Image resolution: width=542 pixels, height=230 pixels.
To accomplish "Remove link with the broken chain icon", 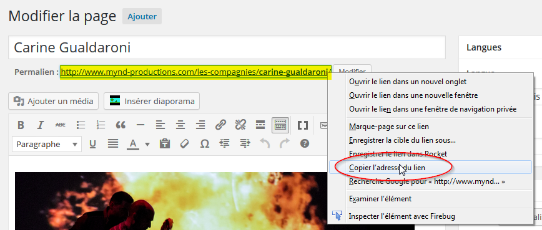I will pos(240,125).
